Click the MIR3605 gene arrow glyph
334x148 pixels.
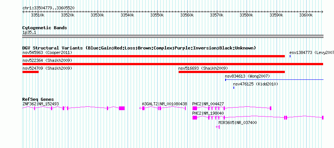(218, 127)
